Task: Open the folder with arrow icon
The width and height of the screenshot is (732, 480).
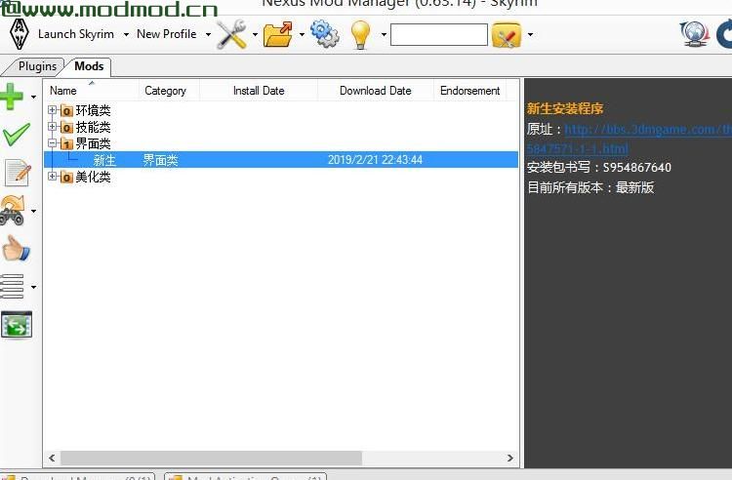Action: pos(278,34)
